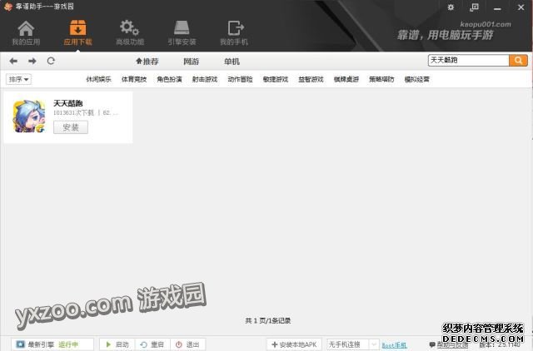Open 我的应用 home tab
This screenshot has height=351, width=533.
point(26,33)
